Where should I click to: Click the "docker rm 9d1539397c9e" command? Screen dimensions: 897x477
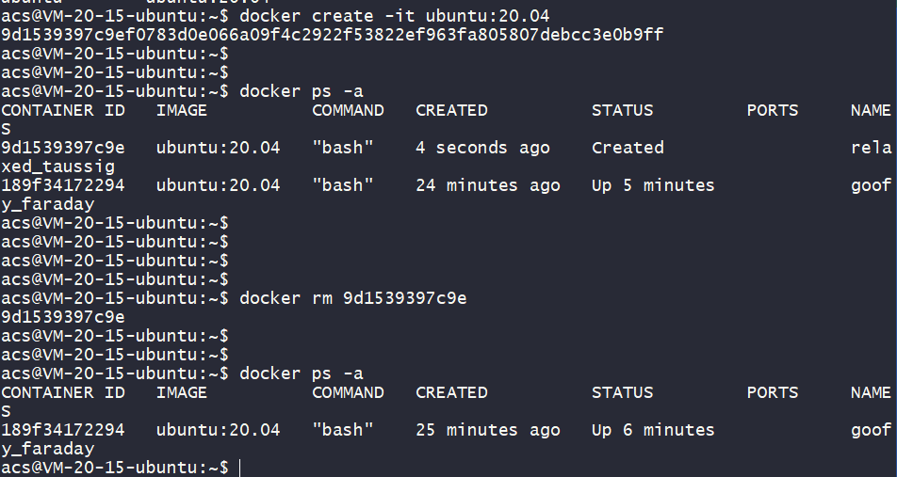tap(353, 298)
